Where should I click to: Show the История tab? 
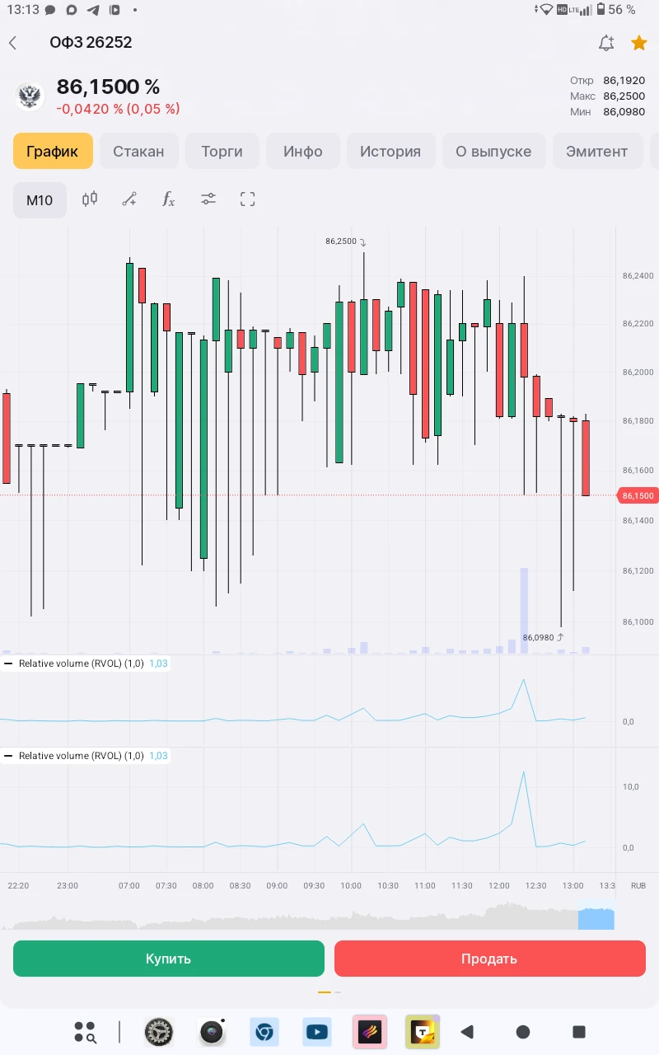pyautogui.click(x=390, y=151)
